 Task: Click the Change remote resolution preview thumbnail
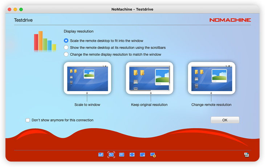click(211, 78)
